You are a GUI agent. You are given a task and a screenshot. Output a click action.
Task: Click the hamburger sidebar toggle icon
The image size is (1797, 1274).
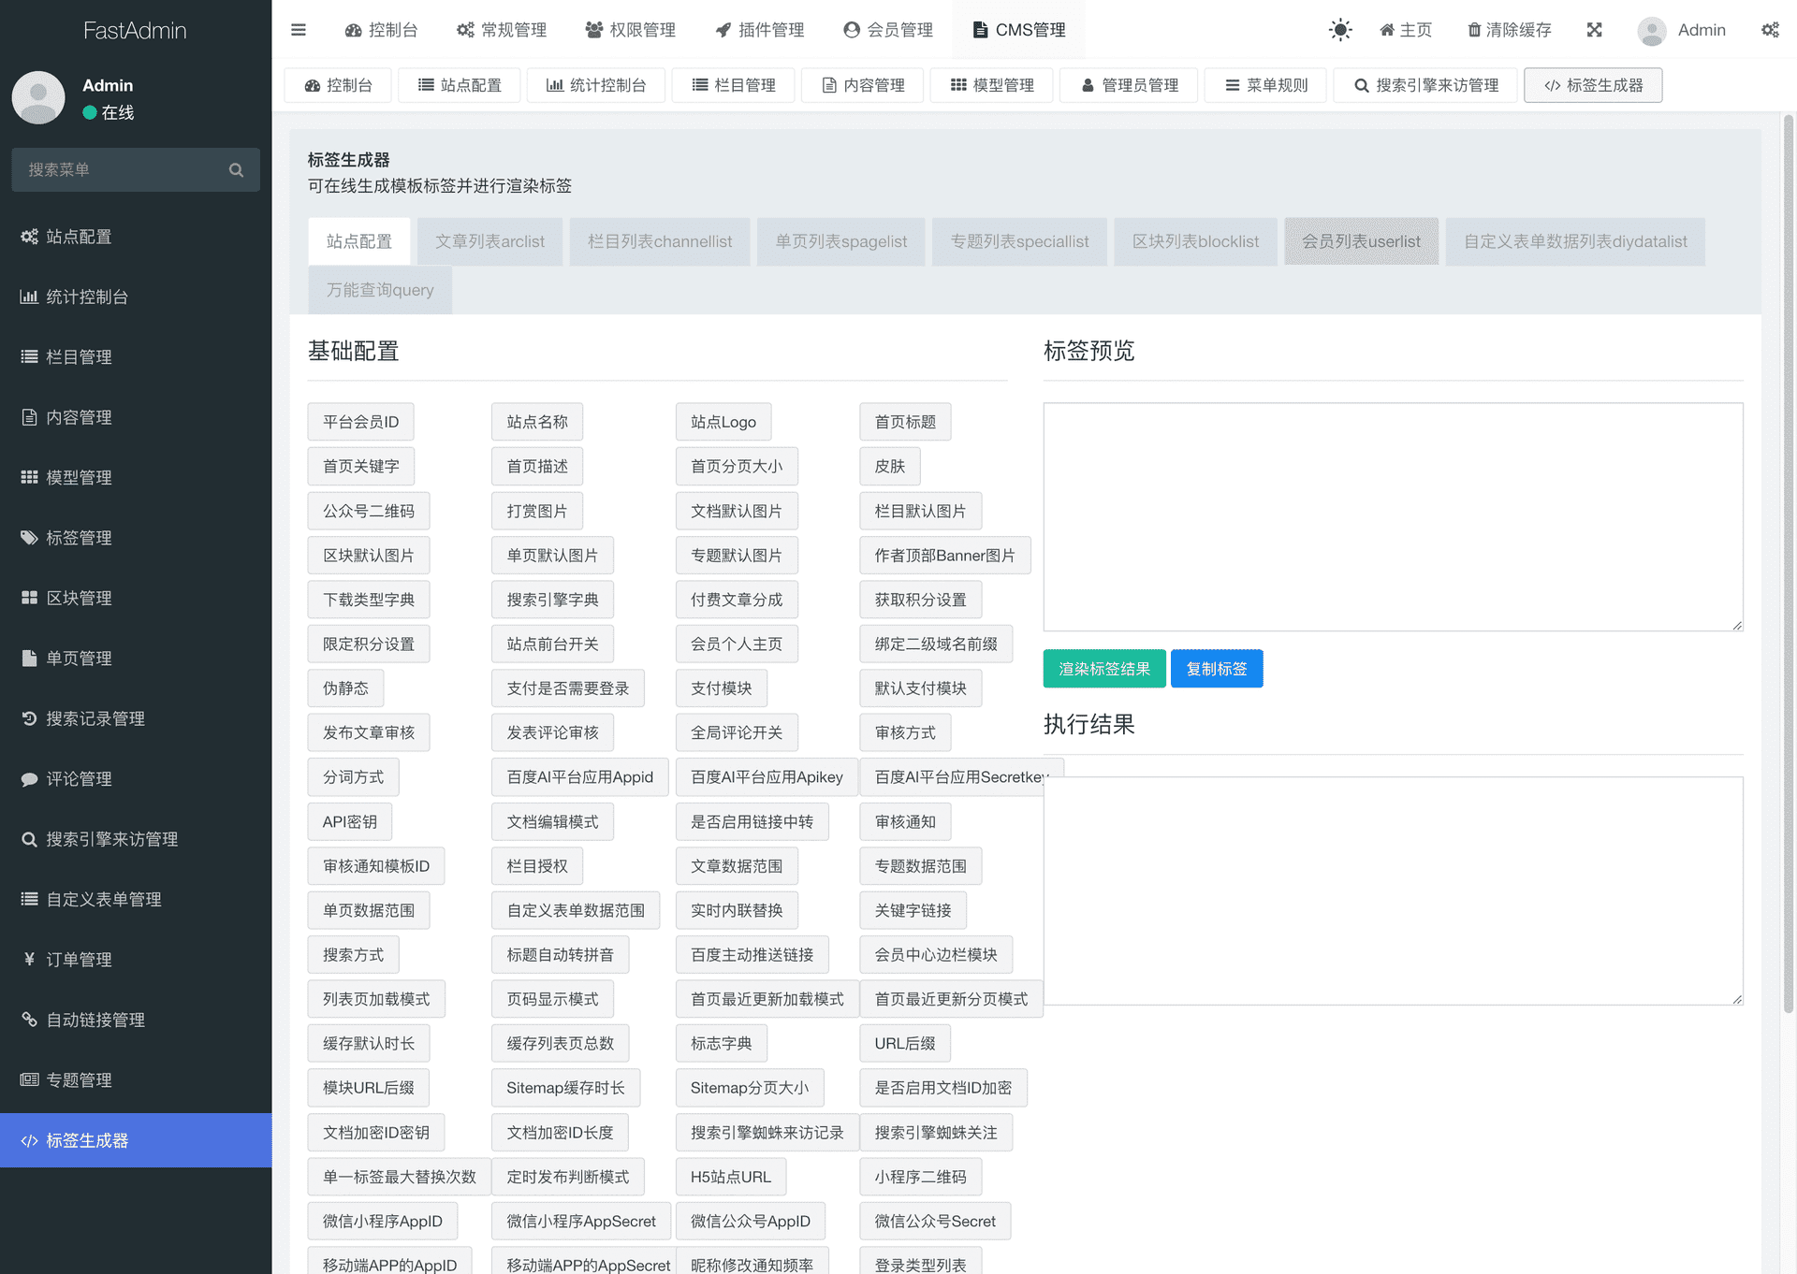pos(299,30)
